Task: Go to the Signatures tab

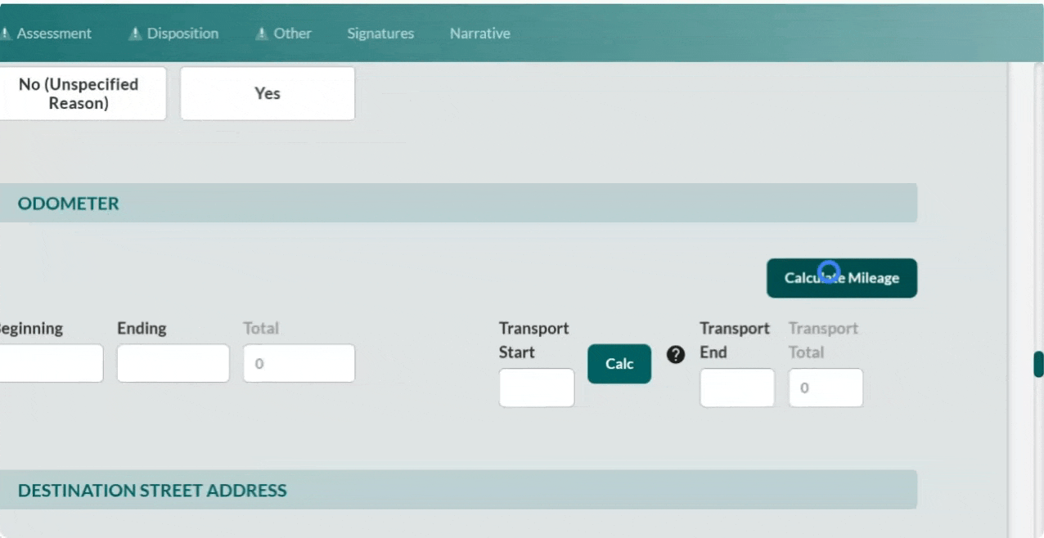Action: tap(380, 34)
